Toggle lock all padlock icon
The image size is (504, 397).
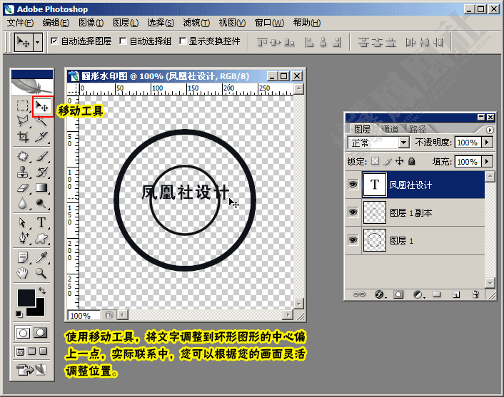(x=411, y=161)
